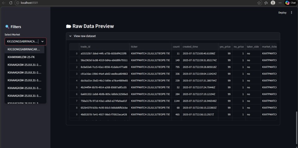Sort by the trade_id column header

pos(105,46)
